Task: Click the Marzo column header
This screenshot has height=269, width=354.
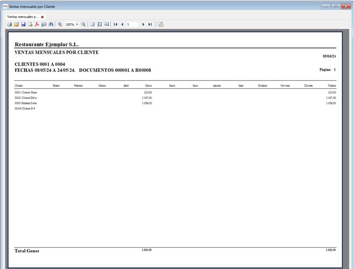Action: (x=102, y=86)
